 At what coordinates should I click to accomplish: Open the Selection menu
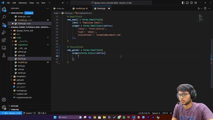(23, 3)
